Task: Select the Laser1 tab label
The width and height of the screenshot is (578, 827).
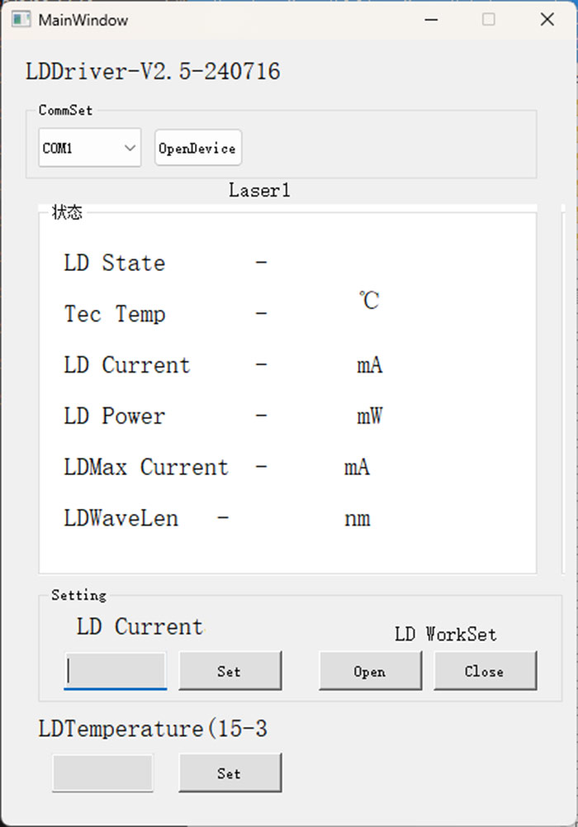Action: (x=259, y=191)
